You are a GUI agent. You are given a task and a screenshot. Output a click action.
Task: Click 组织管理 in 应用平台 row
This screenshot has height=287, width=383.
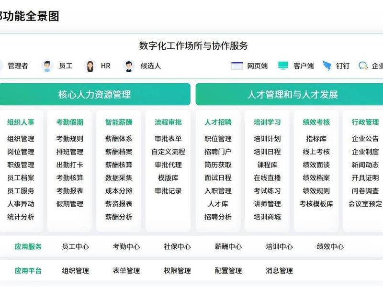click(x=75, y=271)
